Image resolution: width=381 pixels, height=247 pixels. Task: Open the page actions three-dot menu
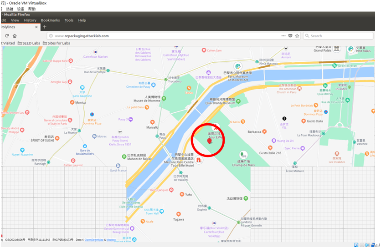[283, 35]
